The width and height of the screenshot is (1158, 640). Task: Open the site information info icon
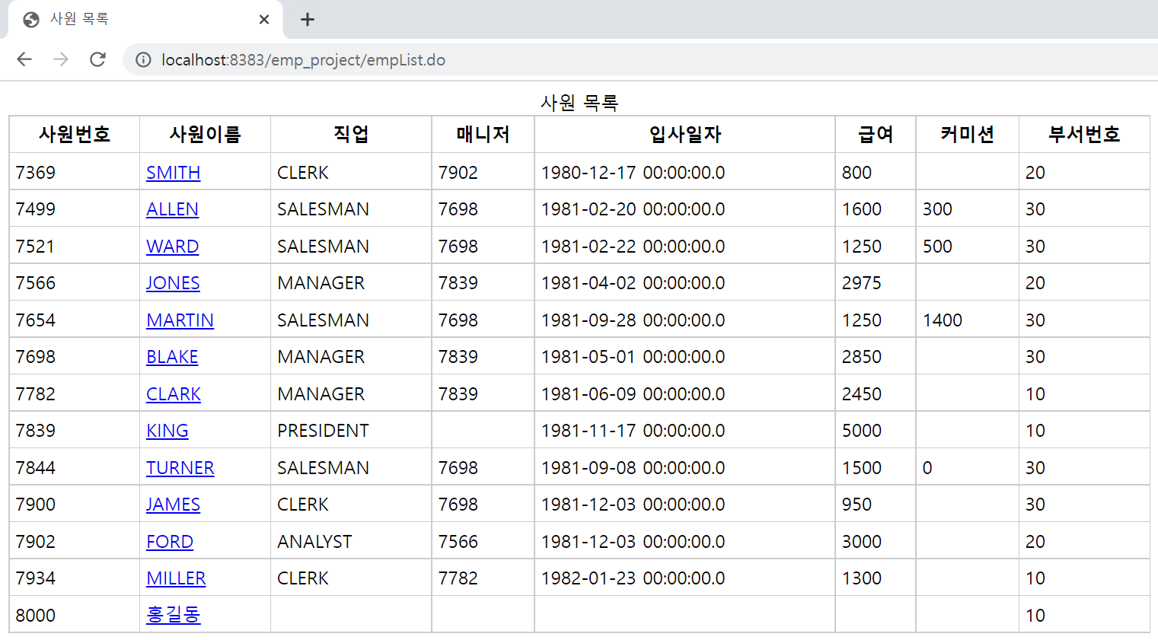[x=143, y=59]
